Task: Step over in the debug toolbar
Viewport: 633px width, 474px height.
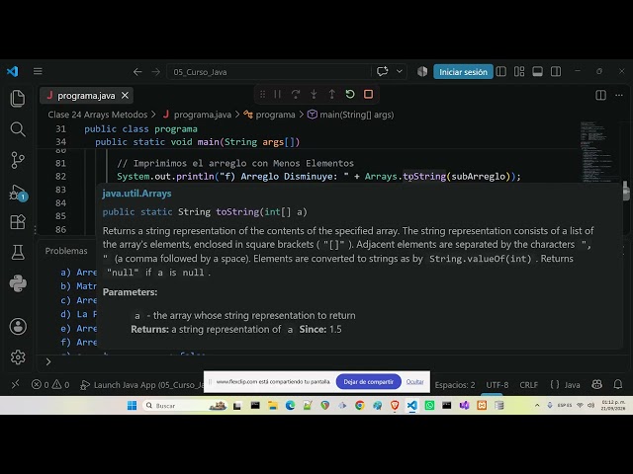Action: pyautogui.click(x=296, y=95)
